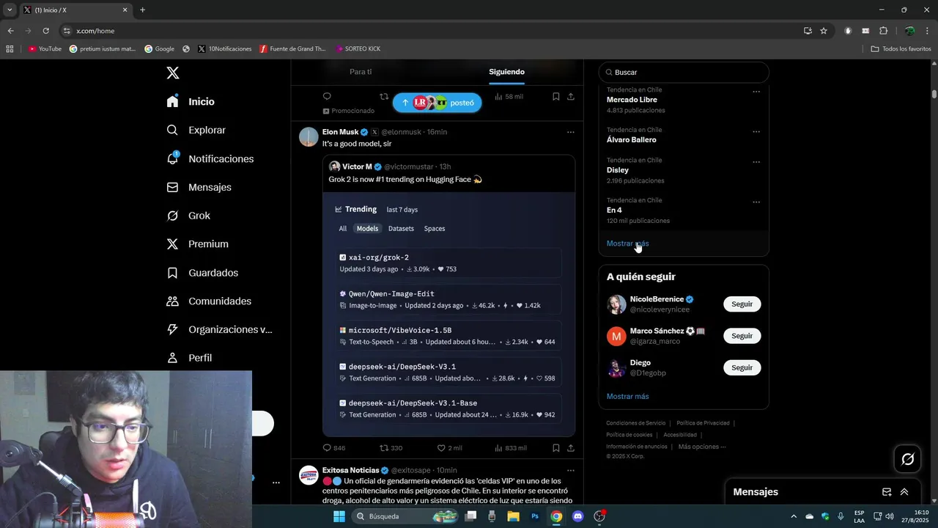The width and height of the screenshot is (938, 528).
Task: Click Mostrar más under trends
Action: (627, 243)
